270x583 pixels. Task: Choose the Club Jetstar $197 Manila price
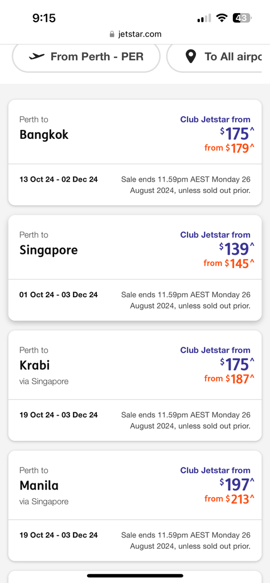[x=237, y=485]
